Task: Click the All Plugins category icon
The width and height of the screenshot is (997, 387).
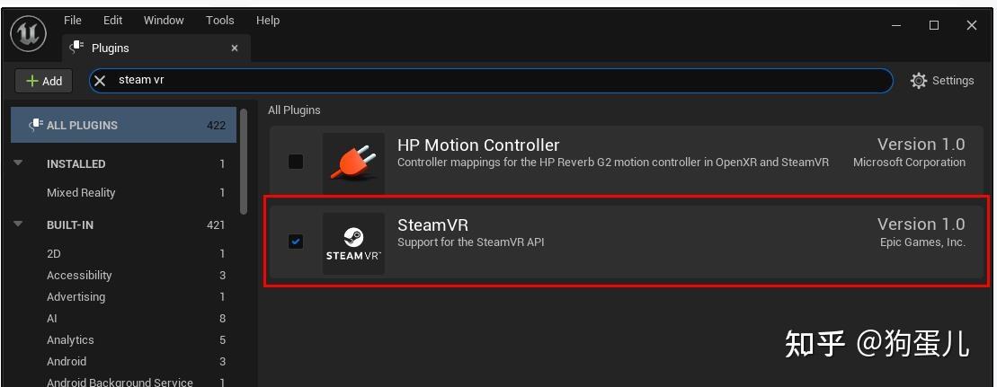Action: [35, 125]
